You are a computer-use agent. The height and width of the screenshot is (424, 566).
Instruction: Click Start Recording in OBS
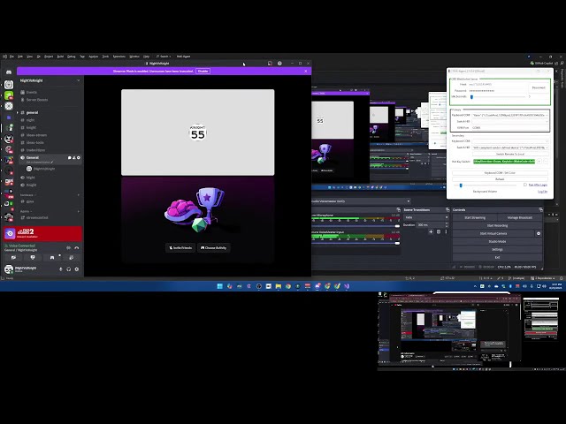tap(497, 226)
